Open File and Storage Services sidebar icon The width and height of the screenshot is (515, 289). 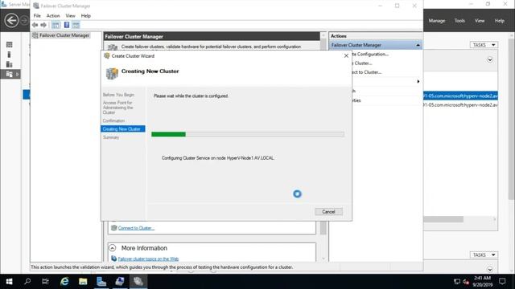click(x=9, y=74)
